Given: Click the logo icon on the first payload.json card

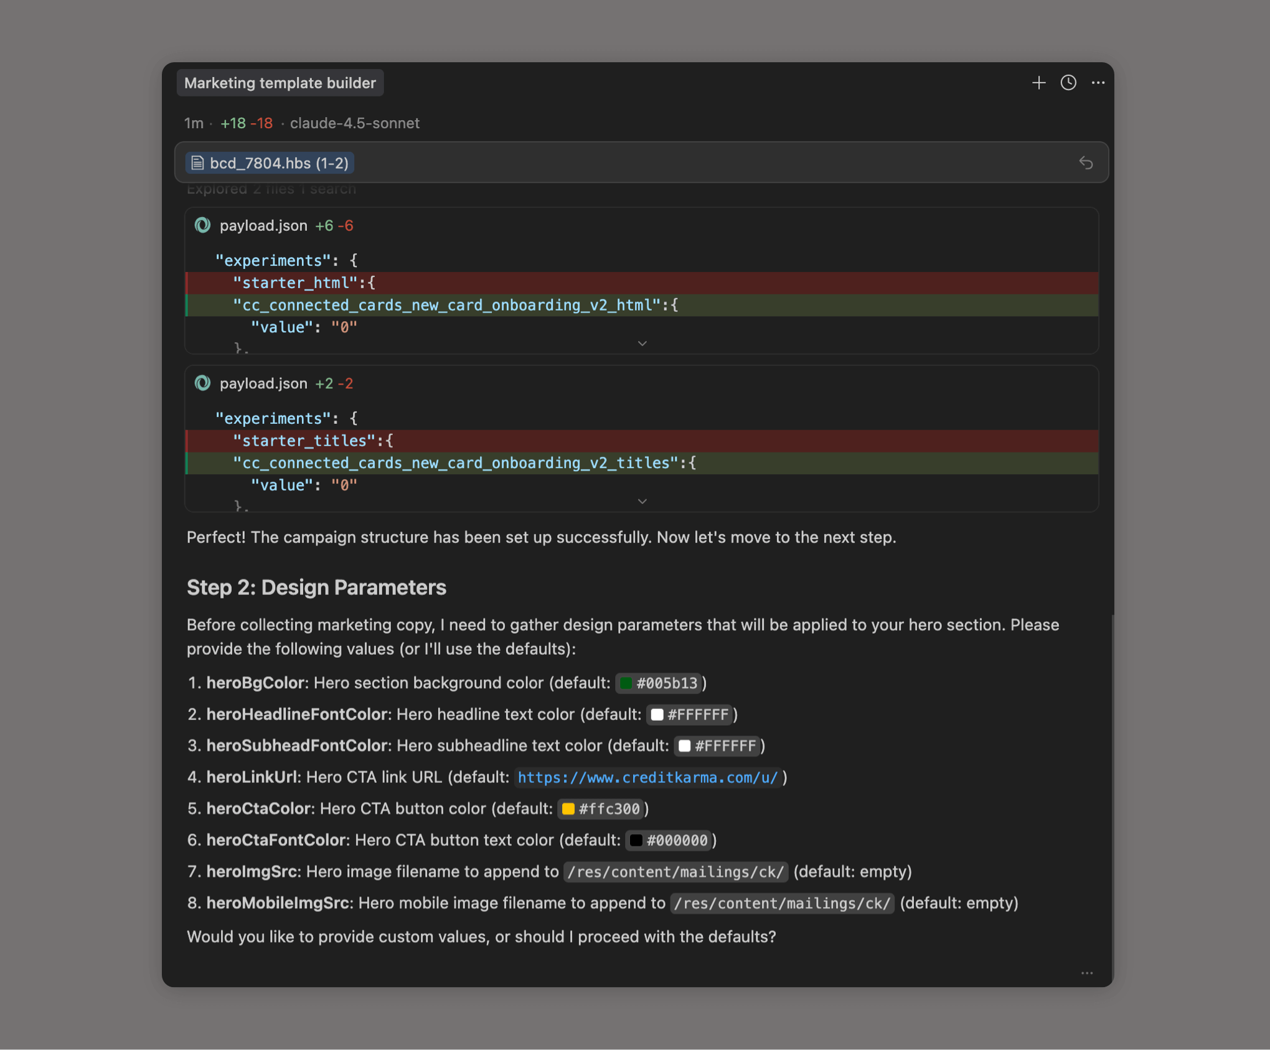Looking at the screenshot, I should click(x=203, y=225).
